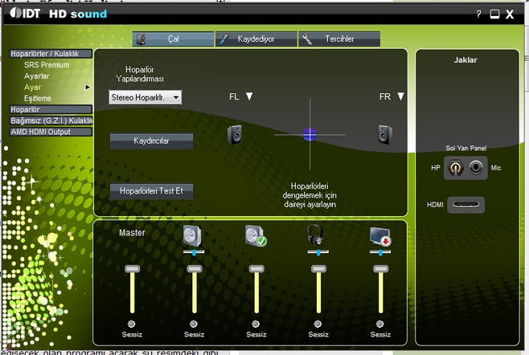This screenshot has height=355, width=529.
Task: Toggle Sessiz under the HDMI monitor channel
Action: pyautogui.click(x=378, y=323)
